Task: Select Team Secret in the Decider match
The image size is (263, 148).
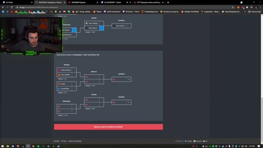Action: [92, 28]
